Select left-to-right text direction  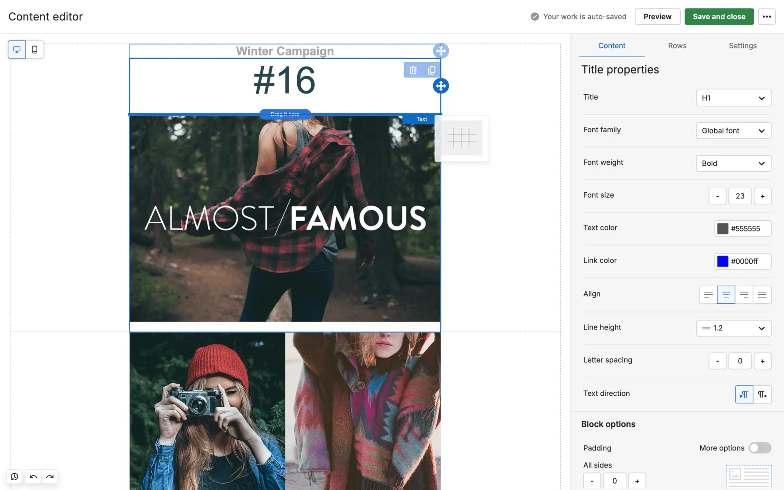coord(744,394)
